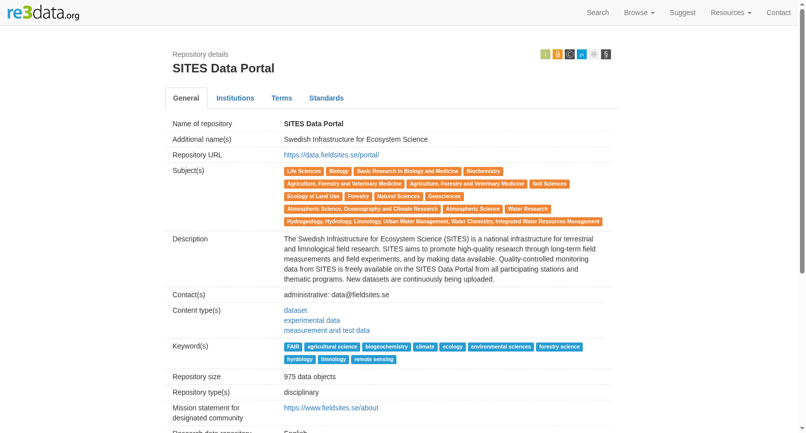Open the Browse dropdown menu
Viewport: 806px width, 433px height.
639,13
